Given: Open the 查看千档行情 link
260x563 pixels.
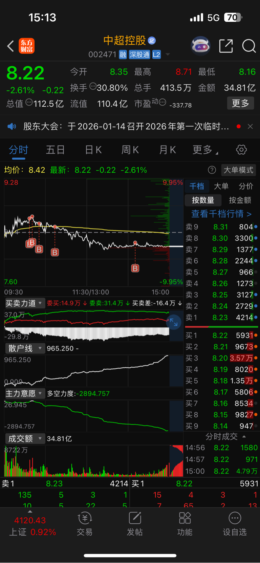Looking at the screenshot, I should coord(221,214).
